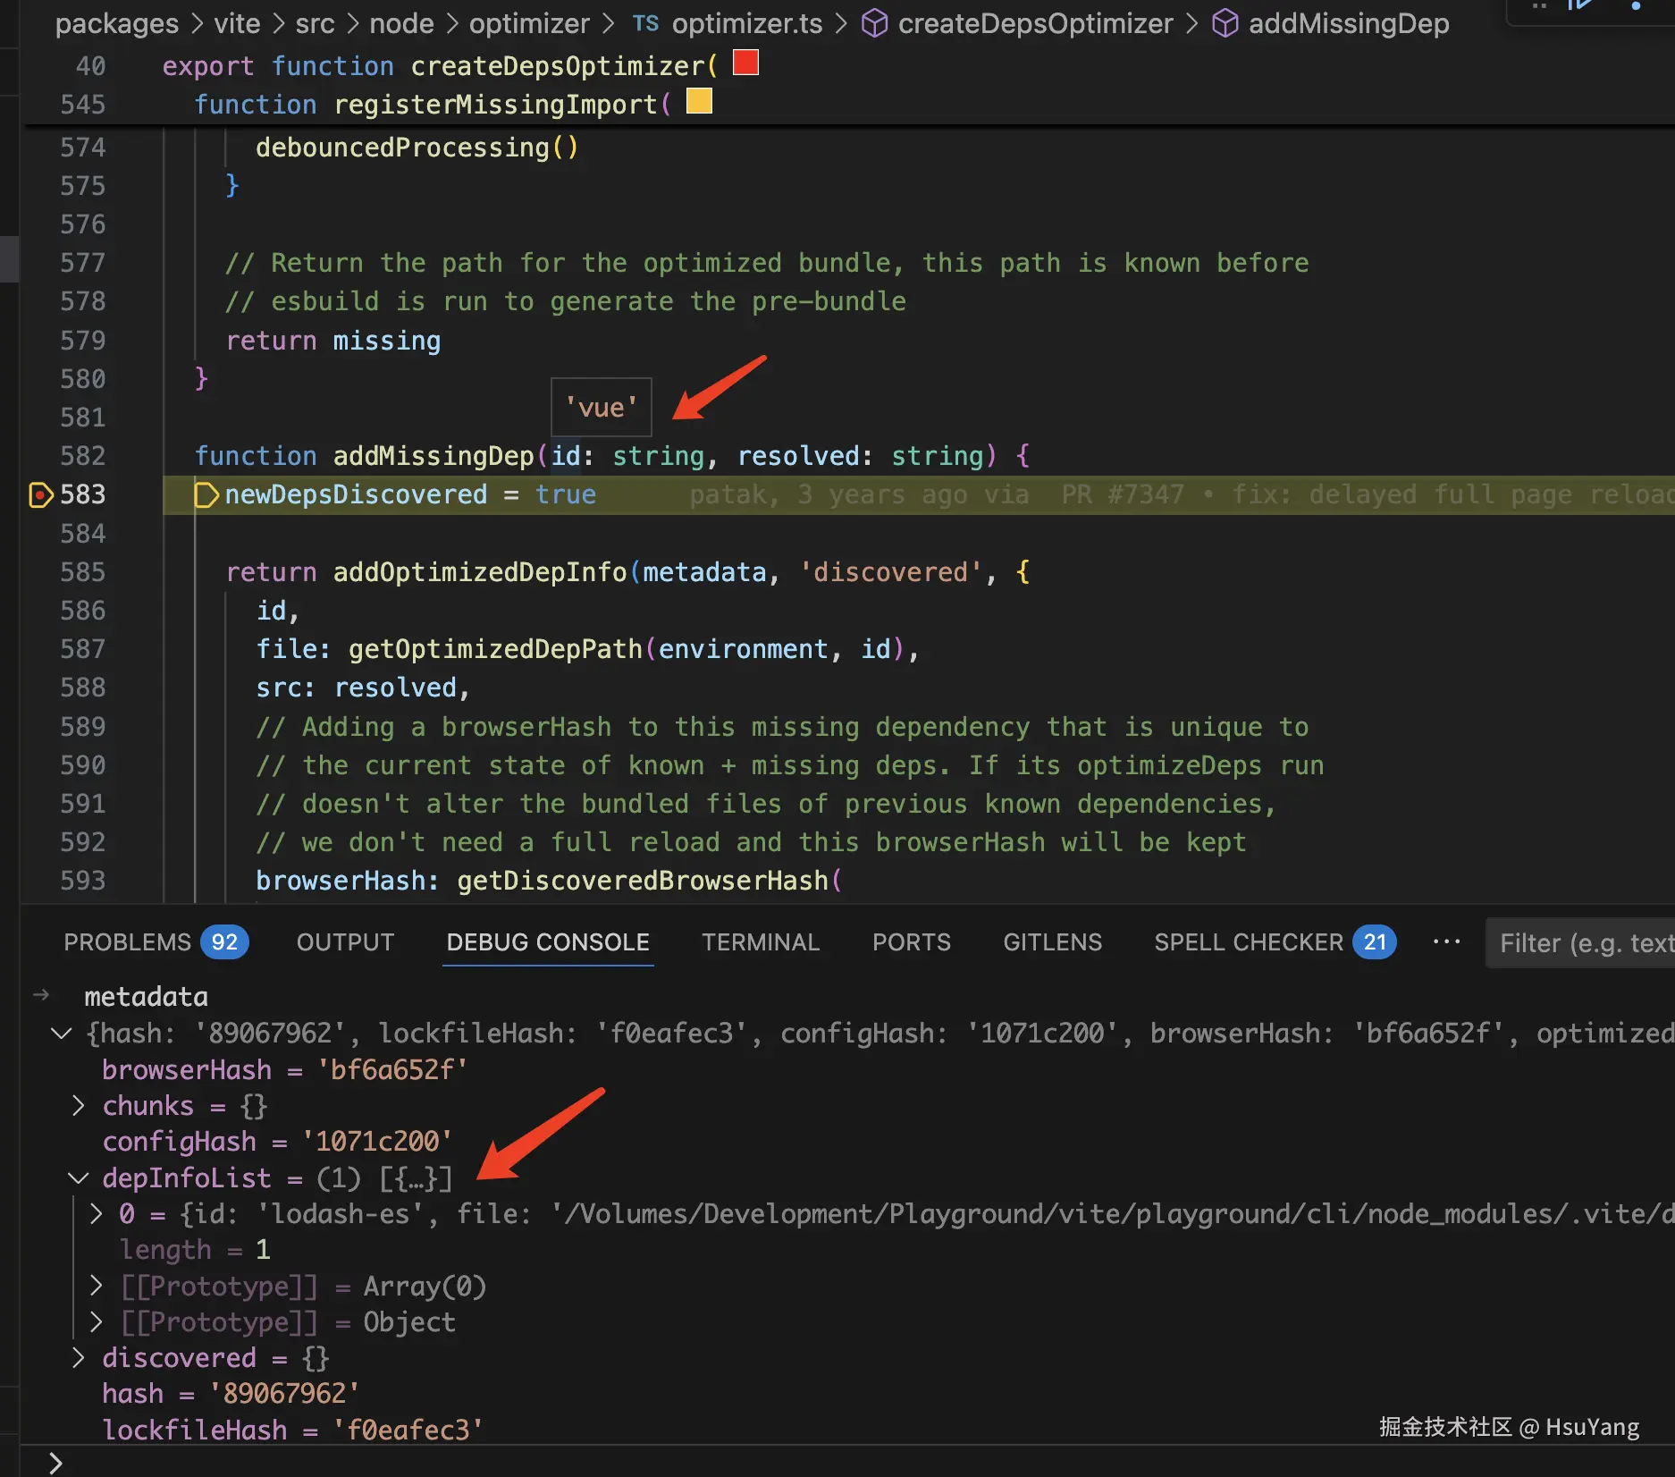This screenshot has width=1675, height=1477.
Task: Click getOptimizedDepPath on line 587
Action: click(x=495, y=649)
